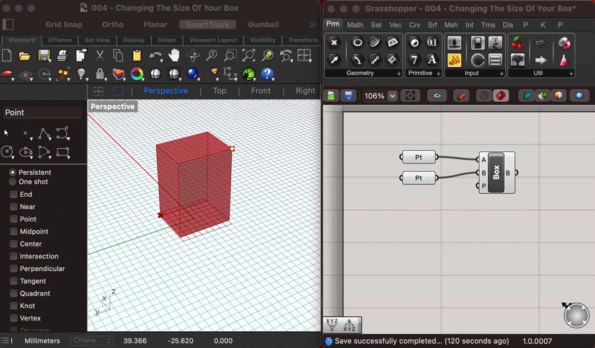
Task: Click the Lock padlock icon
Action: (x=99, y=74)
